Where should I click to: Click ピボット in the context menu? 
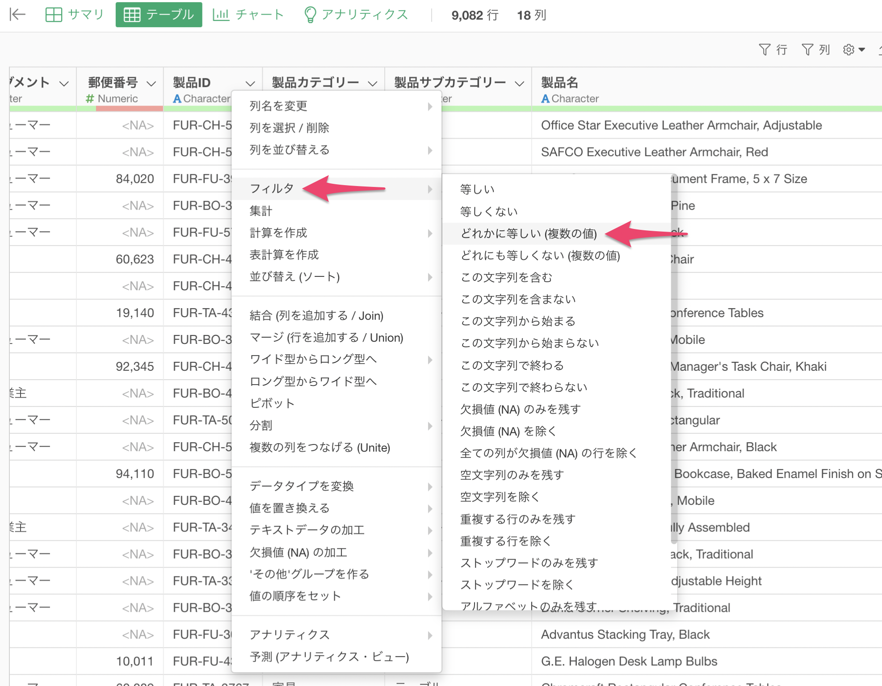click(x=272, y=403)
